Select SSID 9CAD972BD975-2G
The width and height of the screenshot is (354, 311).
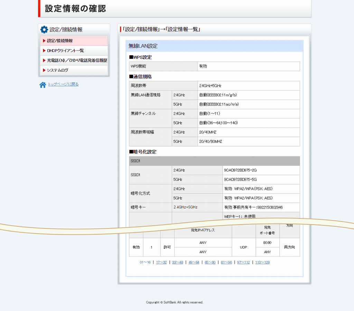(x=261, y=170)
